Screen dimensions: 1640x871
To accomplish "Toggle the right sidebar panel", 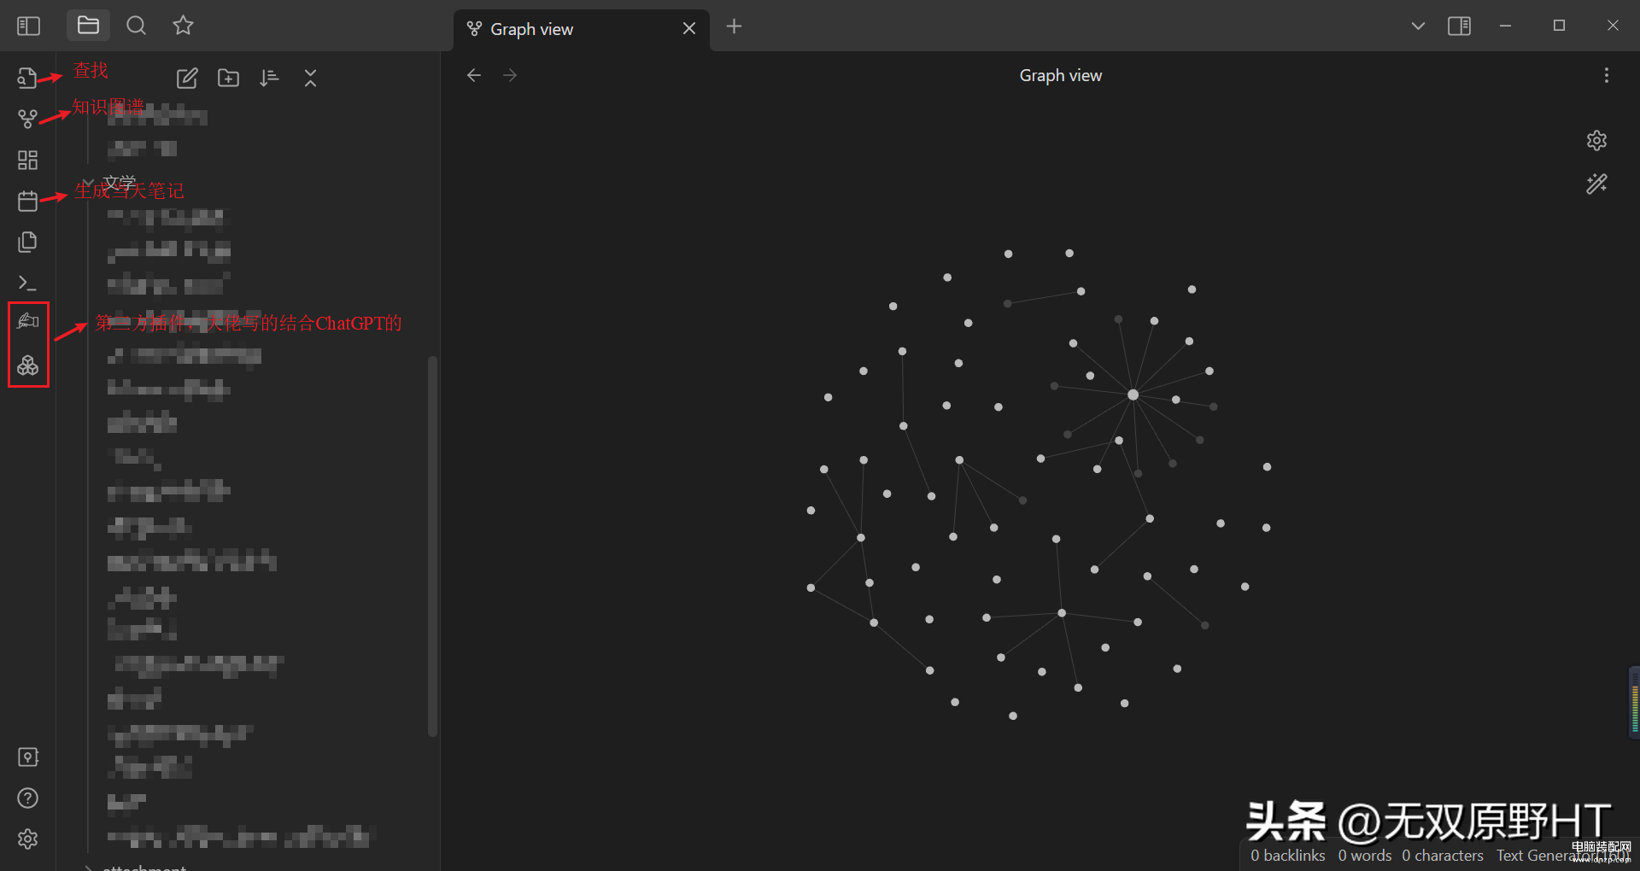I will click(x=1459, y=26).
